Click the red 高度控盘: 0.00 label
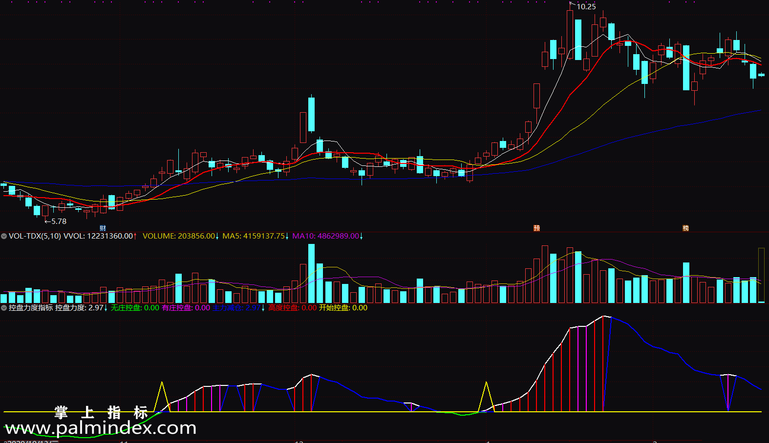The height and width of the screenshot is (443, 769). (292, 308)
